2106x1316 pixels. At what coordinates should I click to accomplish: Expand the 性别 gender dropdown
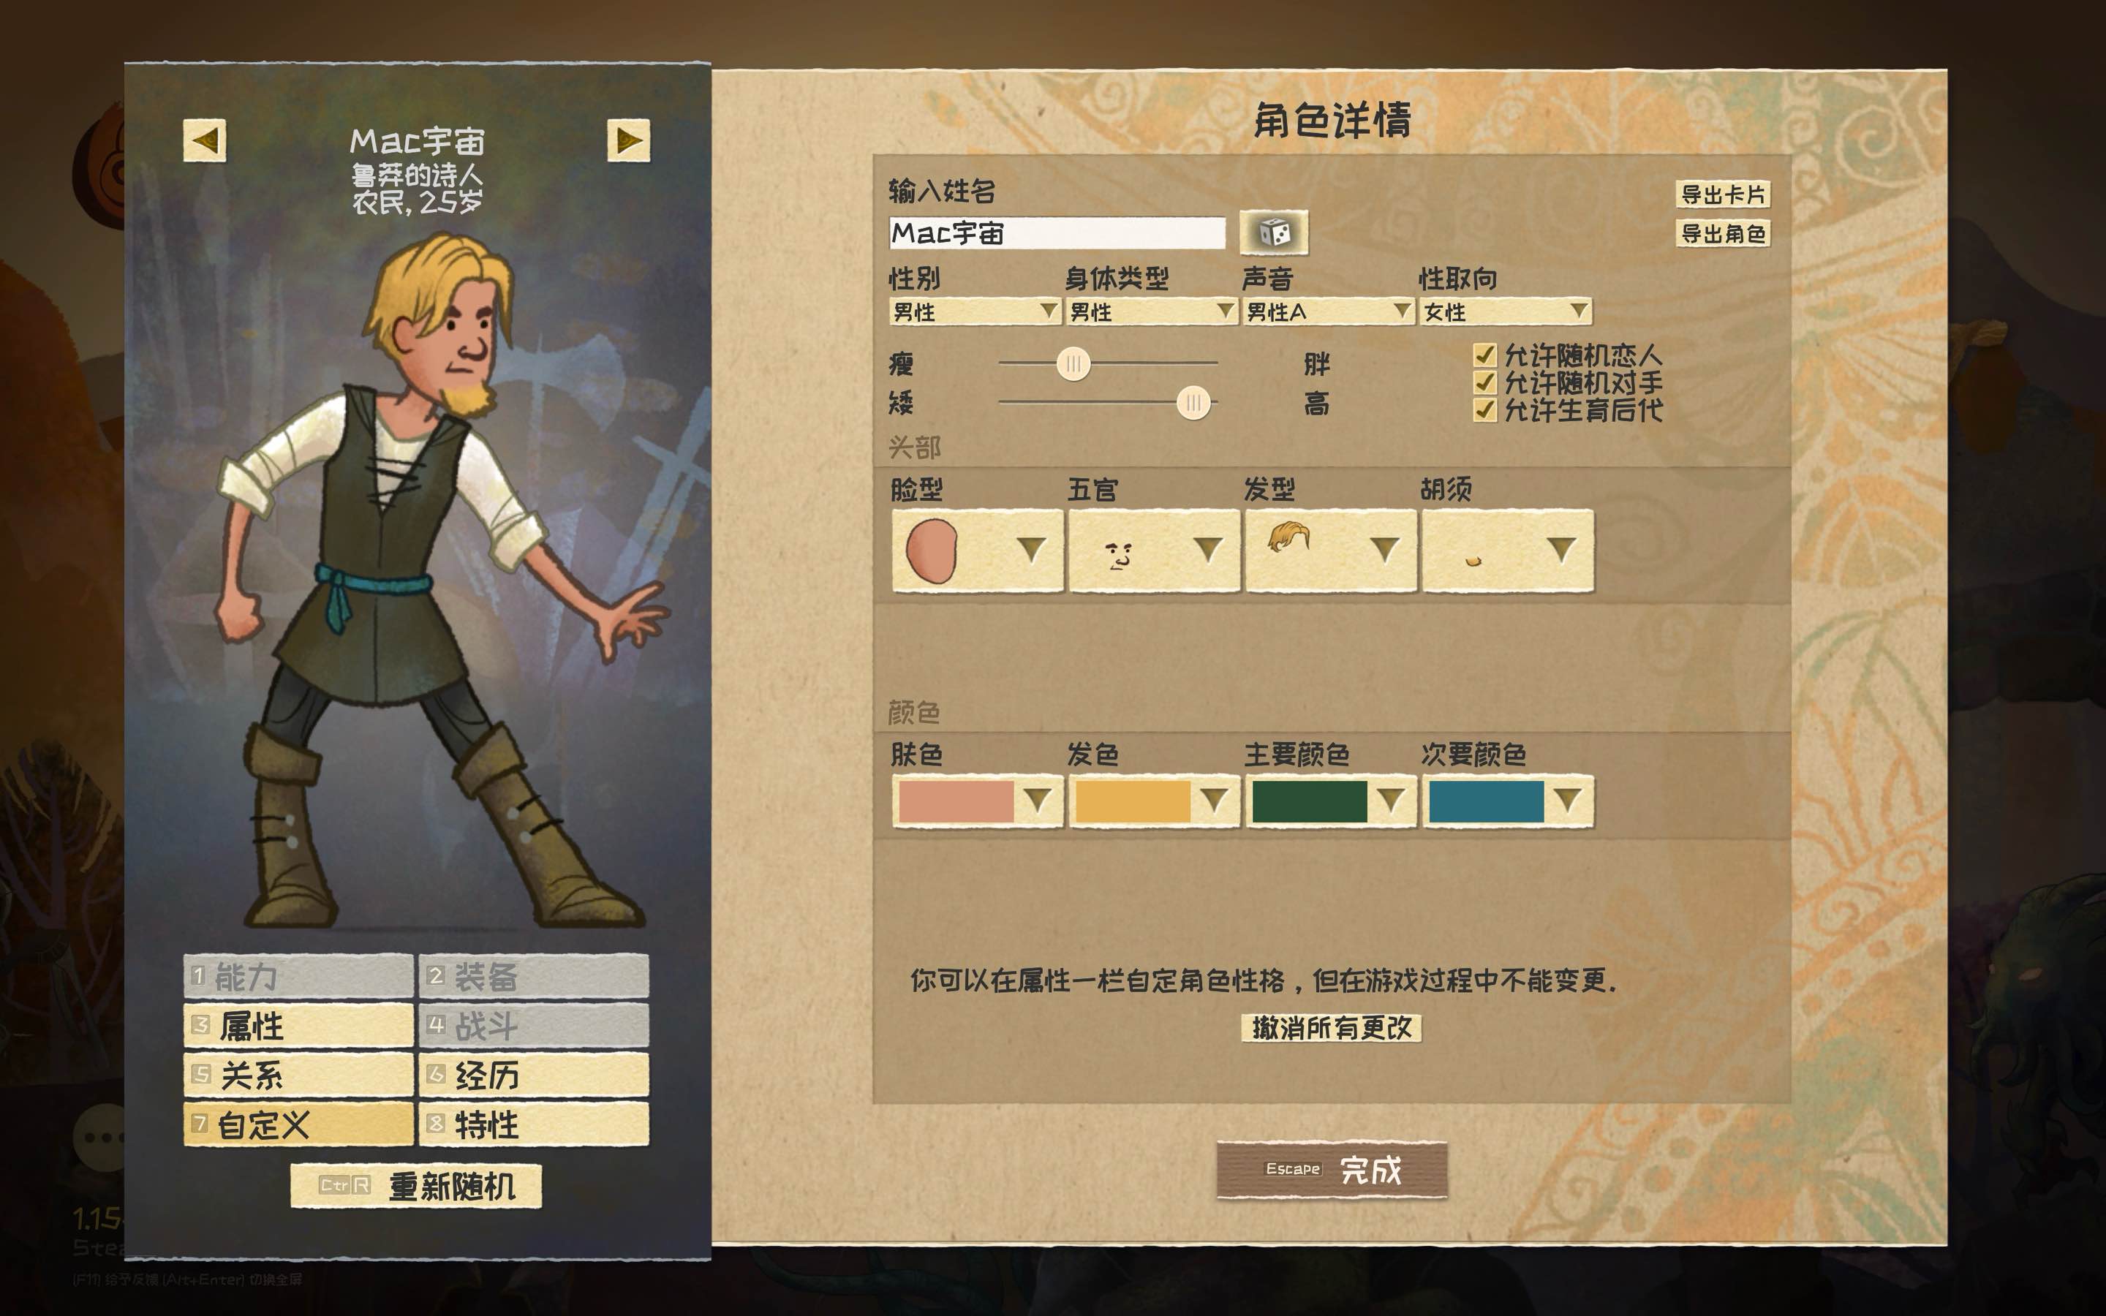(975, 311)
